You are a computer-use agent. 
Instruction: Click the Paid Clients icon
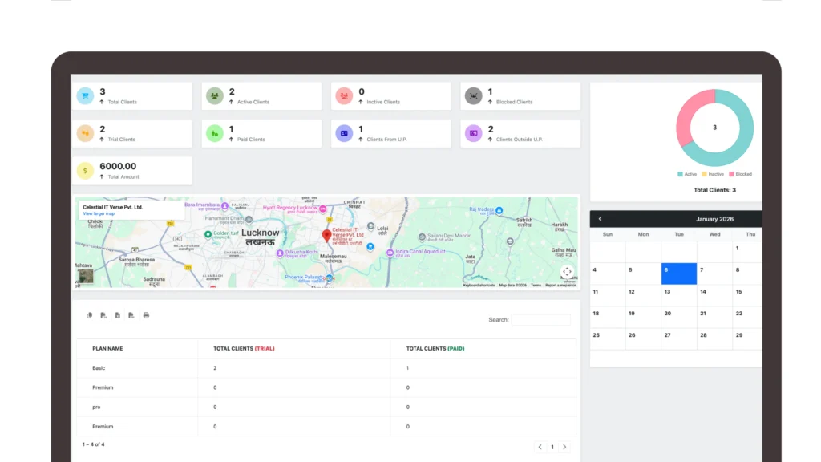pos(214,134)
